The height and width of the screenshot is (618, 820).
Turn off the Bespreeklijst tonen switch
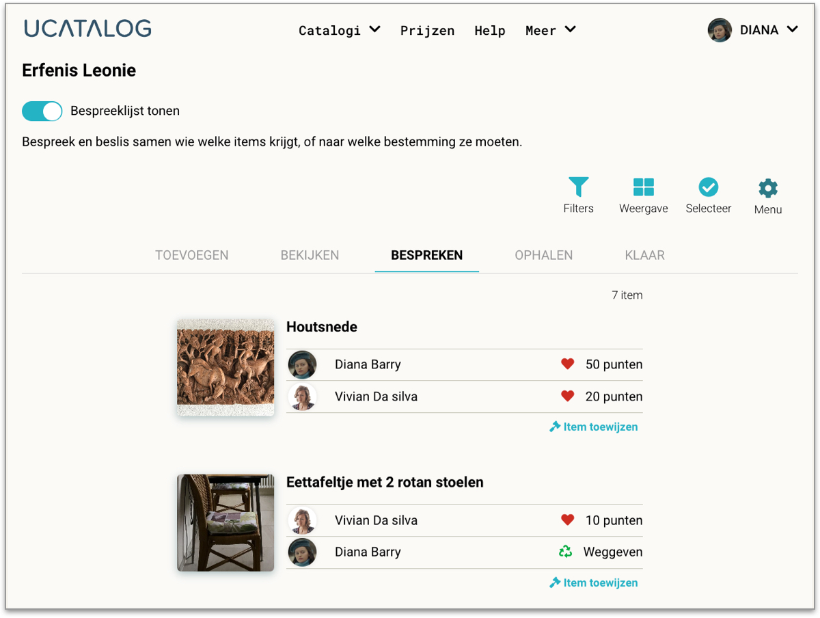click(42, 111)
